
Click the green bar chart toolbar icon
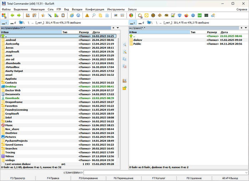point(56,15)
